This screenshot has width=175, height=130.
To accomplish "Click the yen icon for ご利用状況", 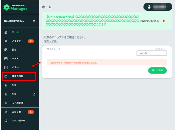I will point(6,103).
